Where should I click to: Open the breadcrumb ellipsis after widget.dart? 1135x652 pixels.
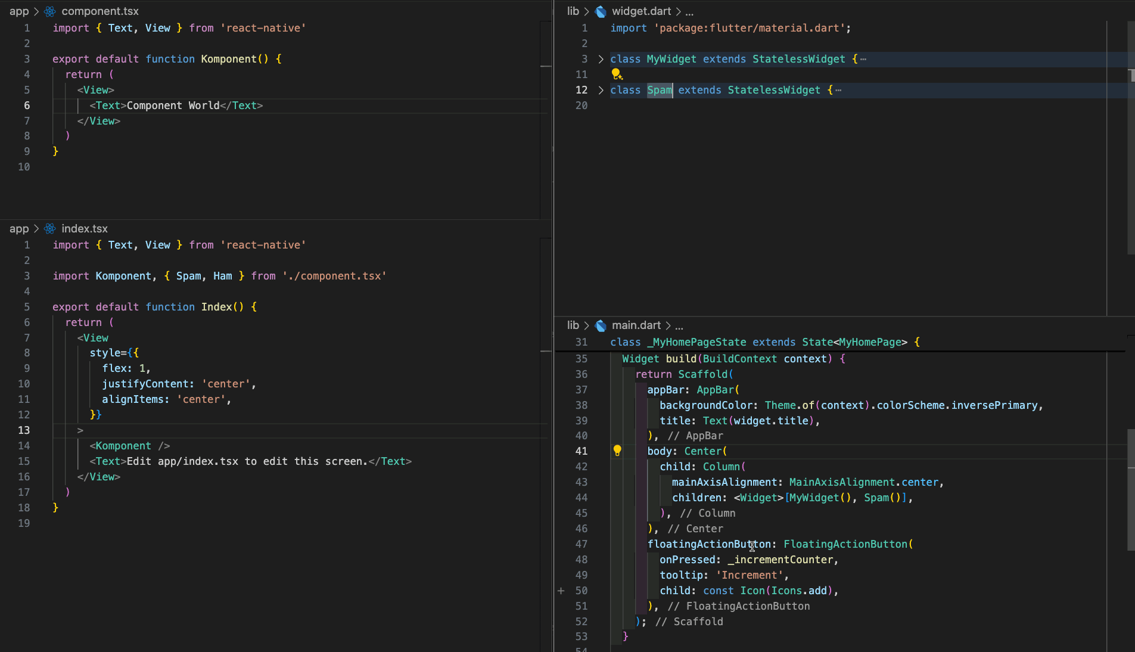pyautogui.click(x=689, y=12)
